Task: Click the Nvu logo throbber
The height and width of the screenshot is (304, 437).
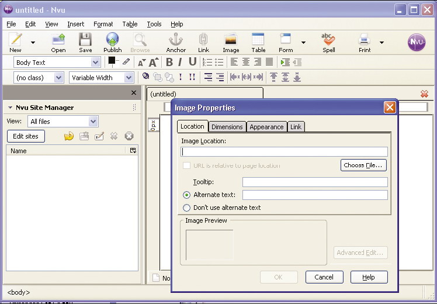Action: tap(417, 42)
